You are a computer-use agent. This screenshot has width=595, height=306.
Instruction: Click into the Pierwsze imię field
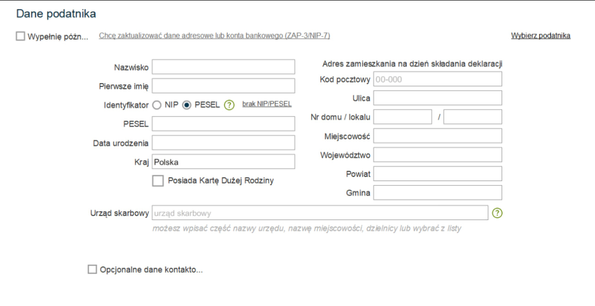(x=223, y=86)
